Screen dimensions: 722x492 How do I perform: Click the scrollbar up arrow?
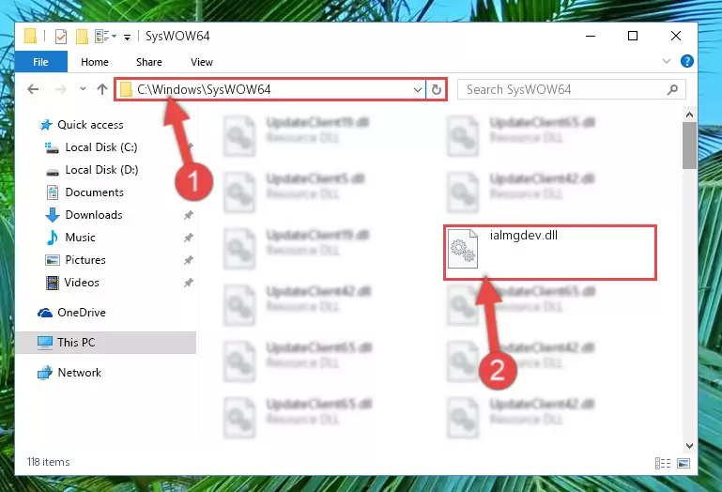point(689,115)
